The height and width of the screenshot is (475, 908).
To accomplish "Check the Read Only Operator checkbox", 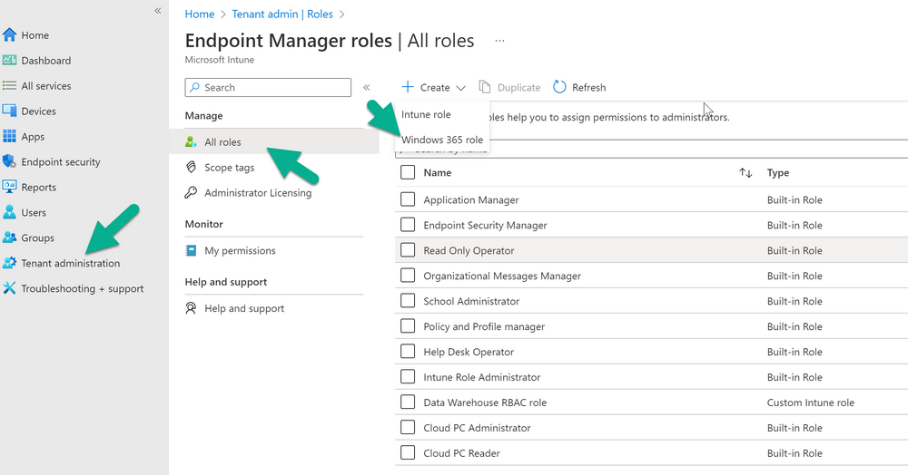I will tap(408, 250).
